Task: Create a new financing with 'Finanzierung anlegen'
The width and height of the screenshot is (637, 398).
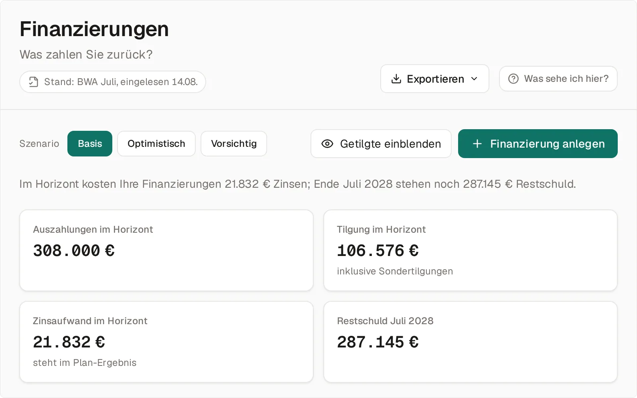Action: coord(538,144)
